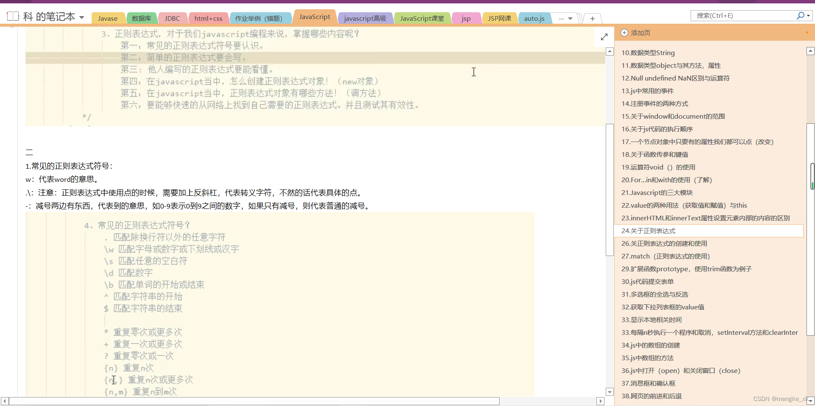Click the inner scrollbar up arrow
Viewport: 815px width, 406px height.
pyautogui.click(x=610, y=51)
